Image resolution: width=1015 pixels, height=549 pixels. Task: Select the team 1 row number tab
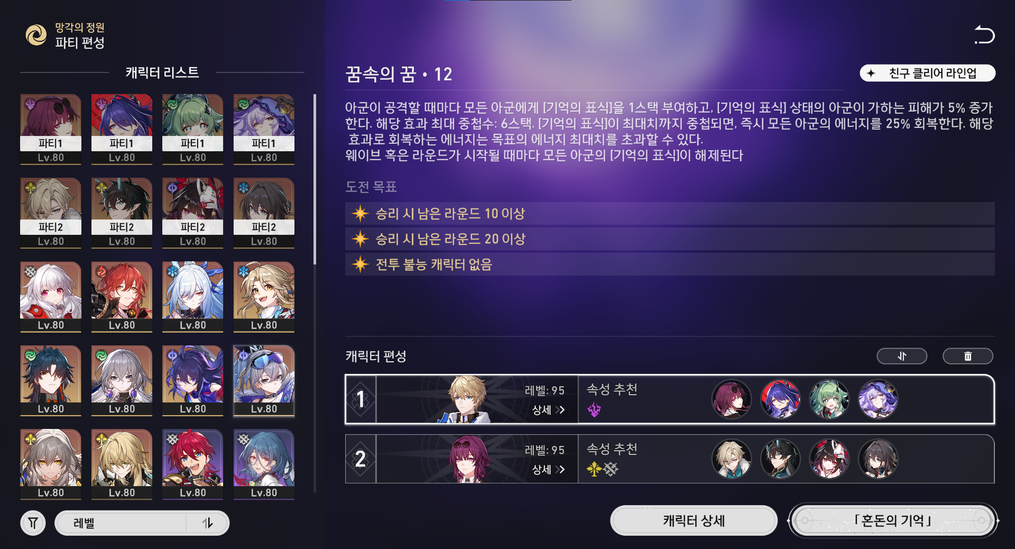pyautogui.click(x=361, y=399)
